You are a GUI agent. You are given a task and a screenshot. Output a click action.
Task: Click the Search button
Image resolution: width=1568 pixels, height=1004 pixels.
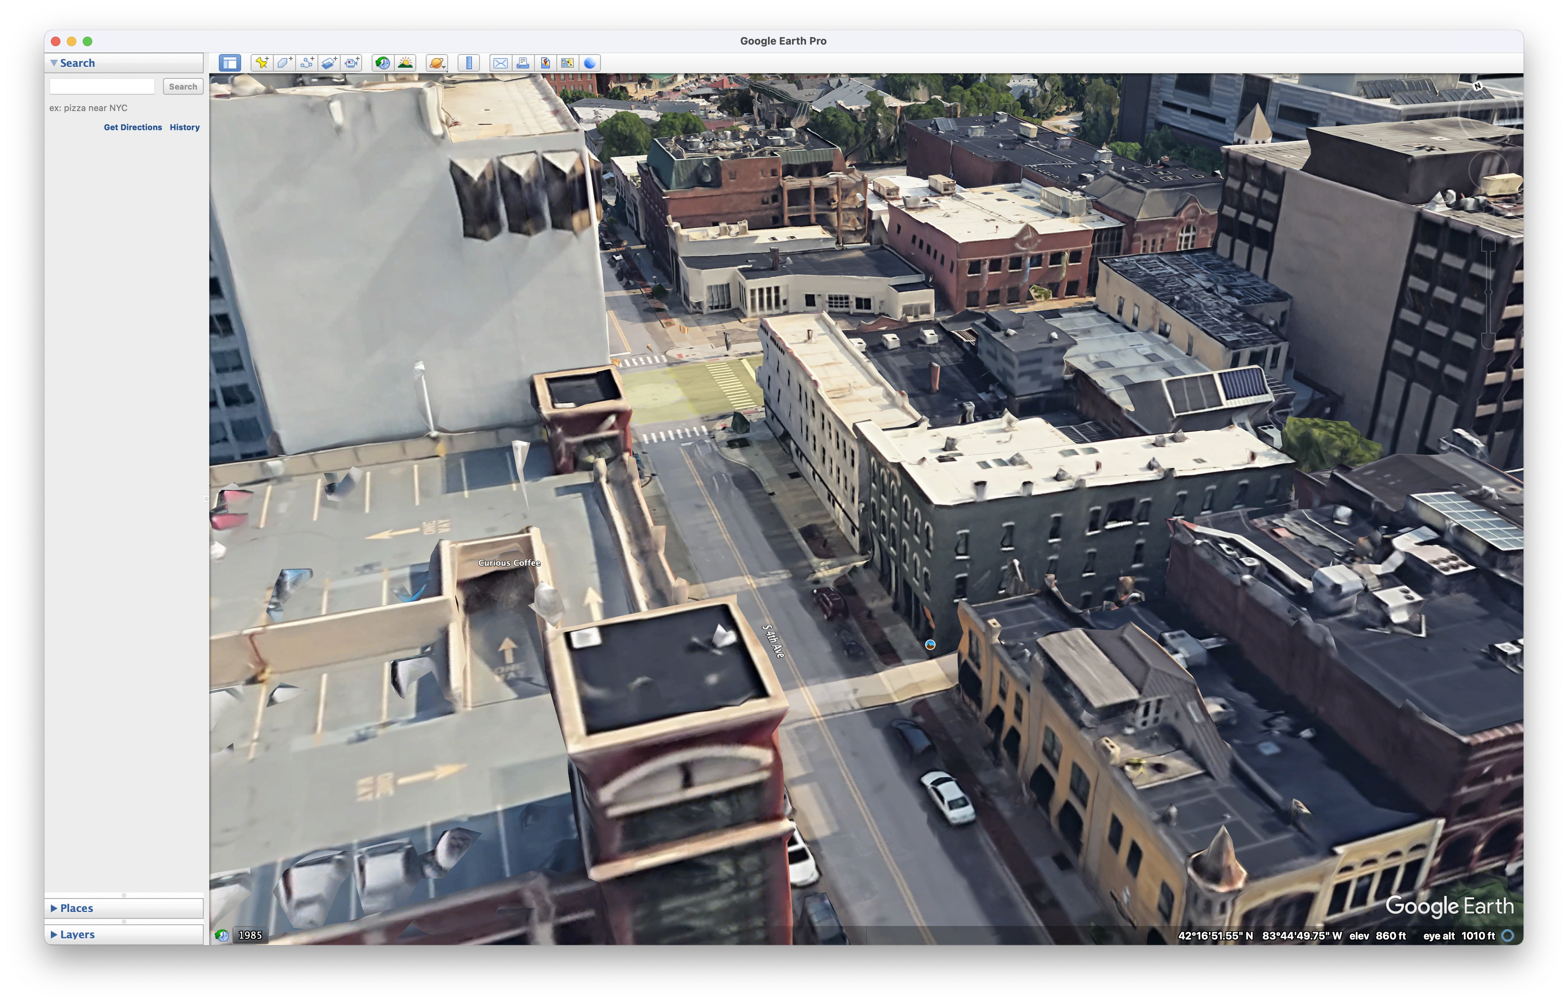click(183, 87)
